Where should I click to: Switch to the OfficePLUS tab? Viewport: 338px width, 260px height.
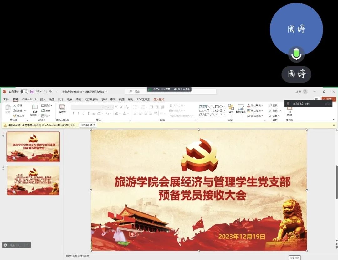tap(29, 99)
